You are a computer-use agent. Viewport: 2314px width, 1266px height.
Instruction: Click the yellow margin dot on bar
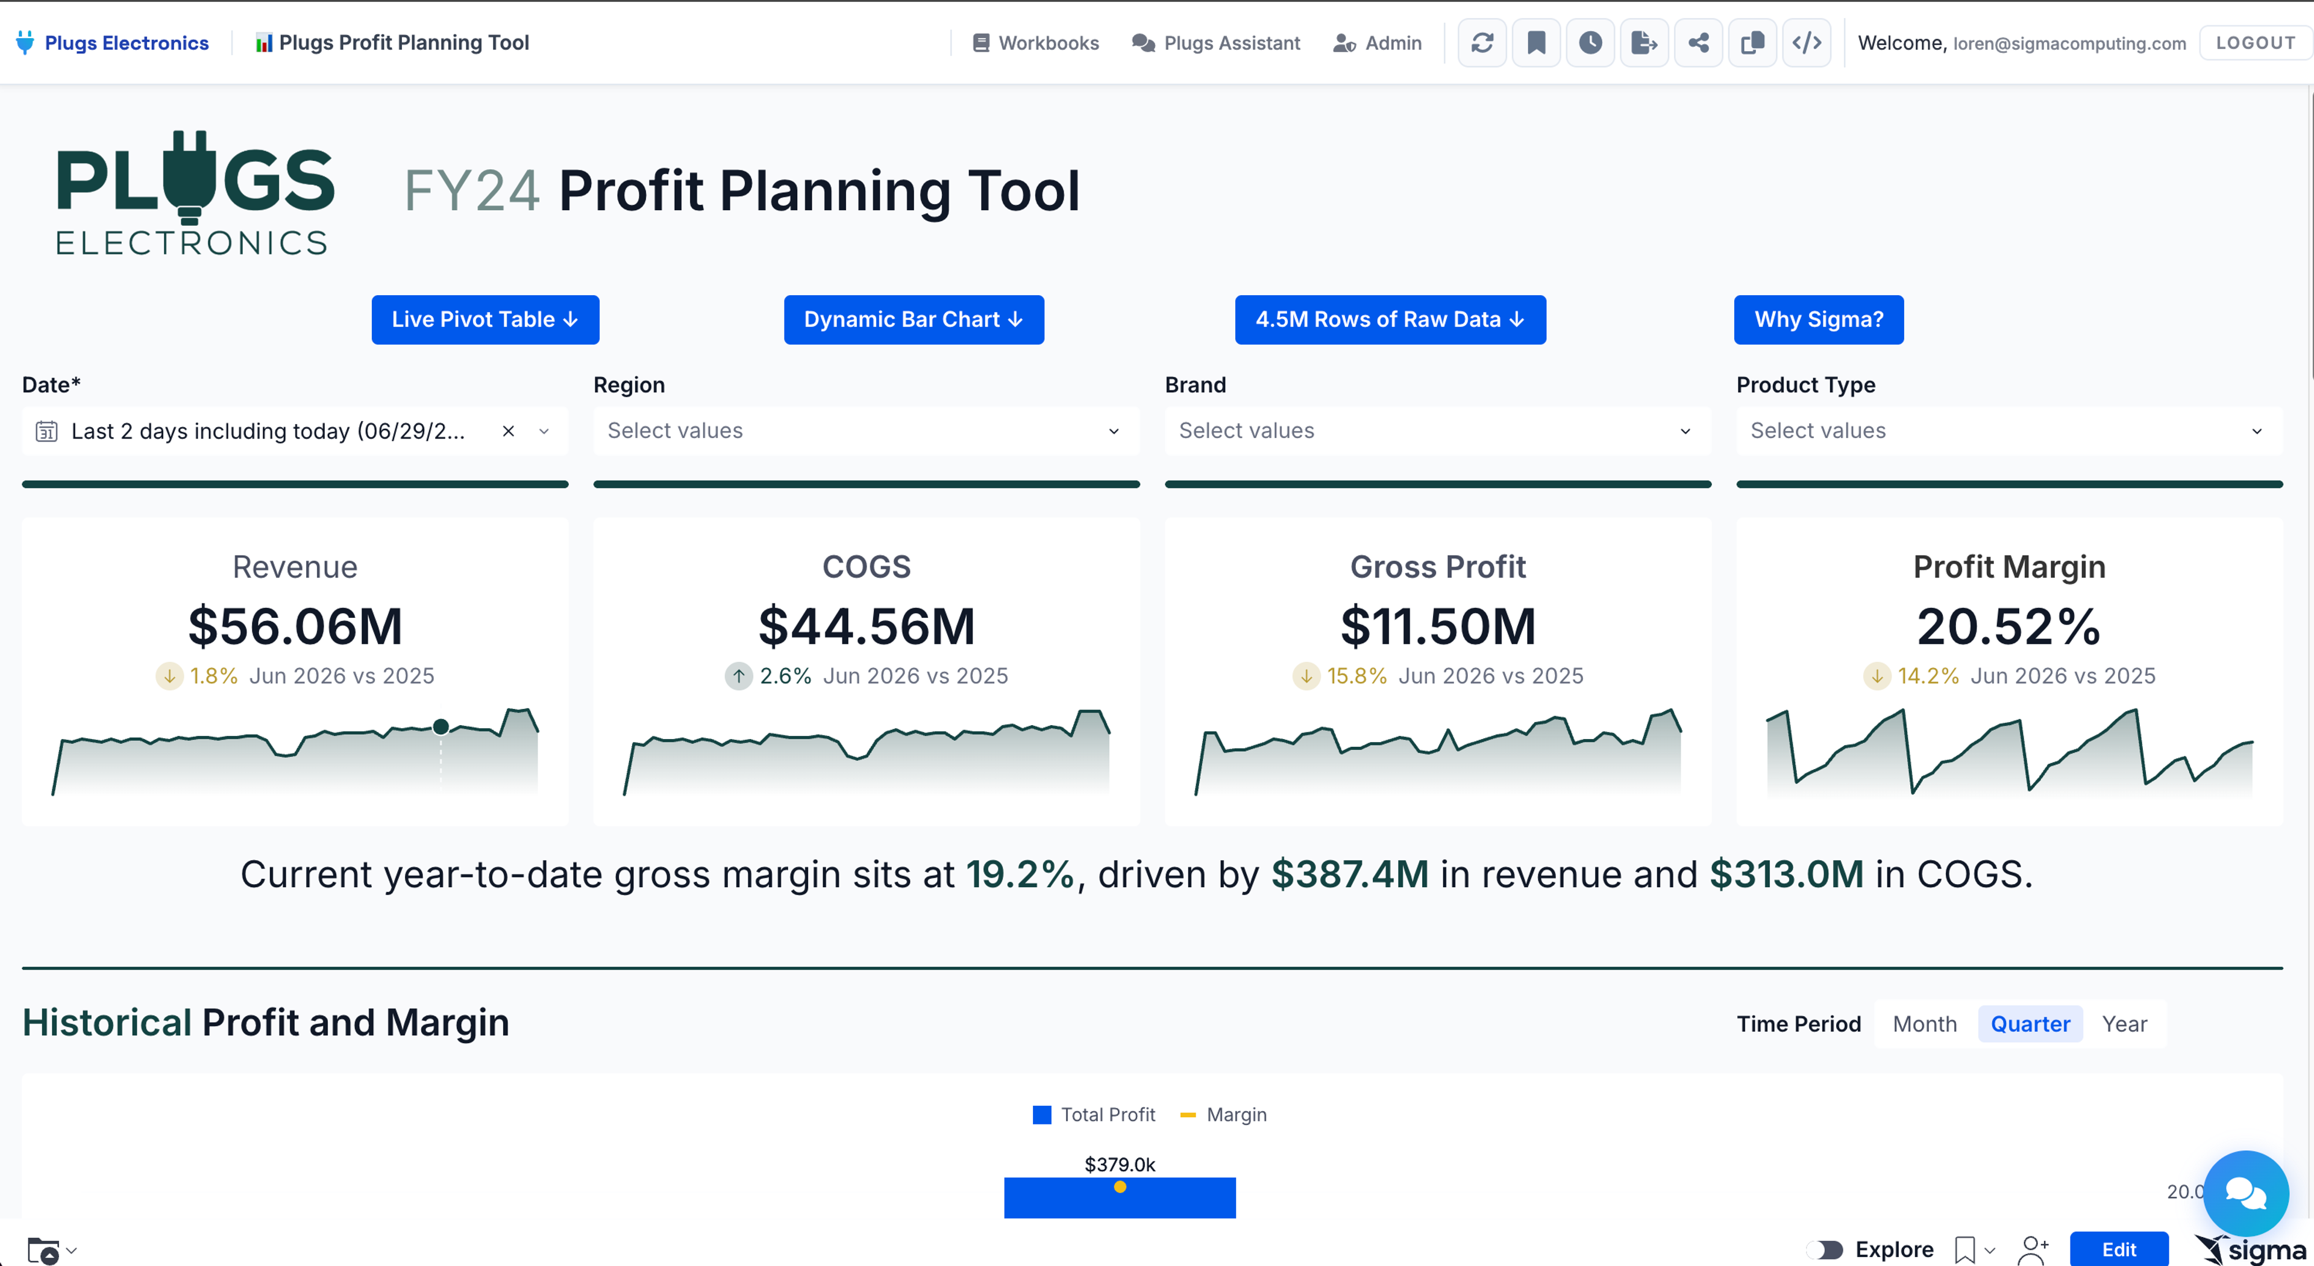pyautogui.click(x=1119, y=1187)
